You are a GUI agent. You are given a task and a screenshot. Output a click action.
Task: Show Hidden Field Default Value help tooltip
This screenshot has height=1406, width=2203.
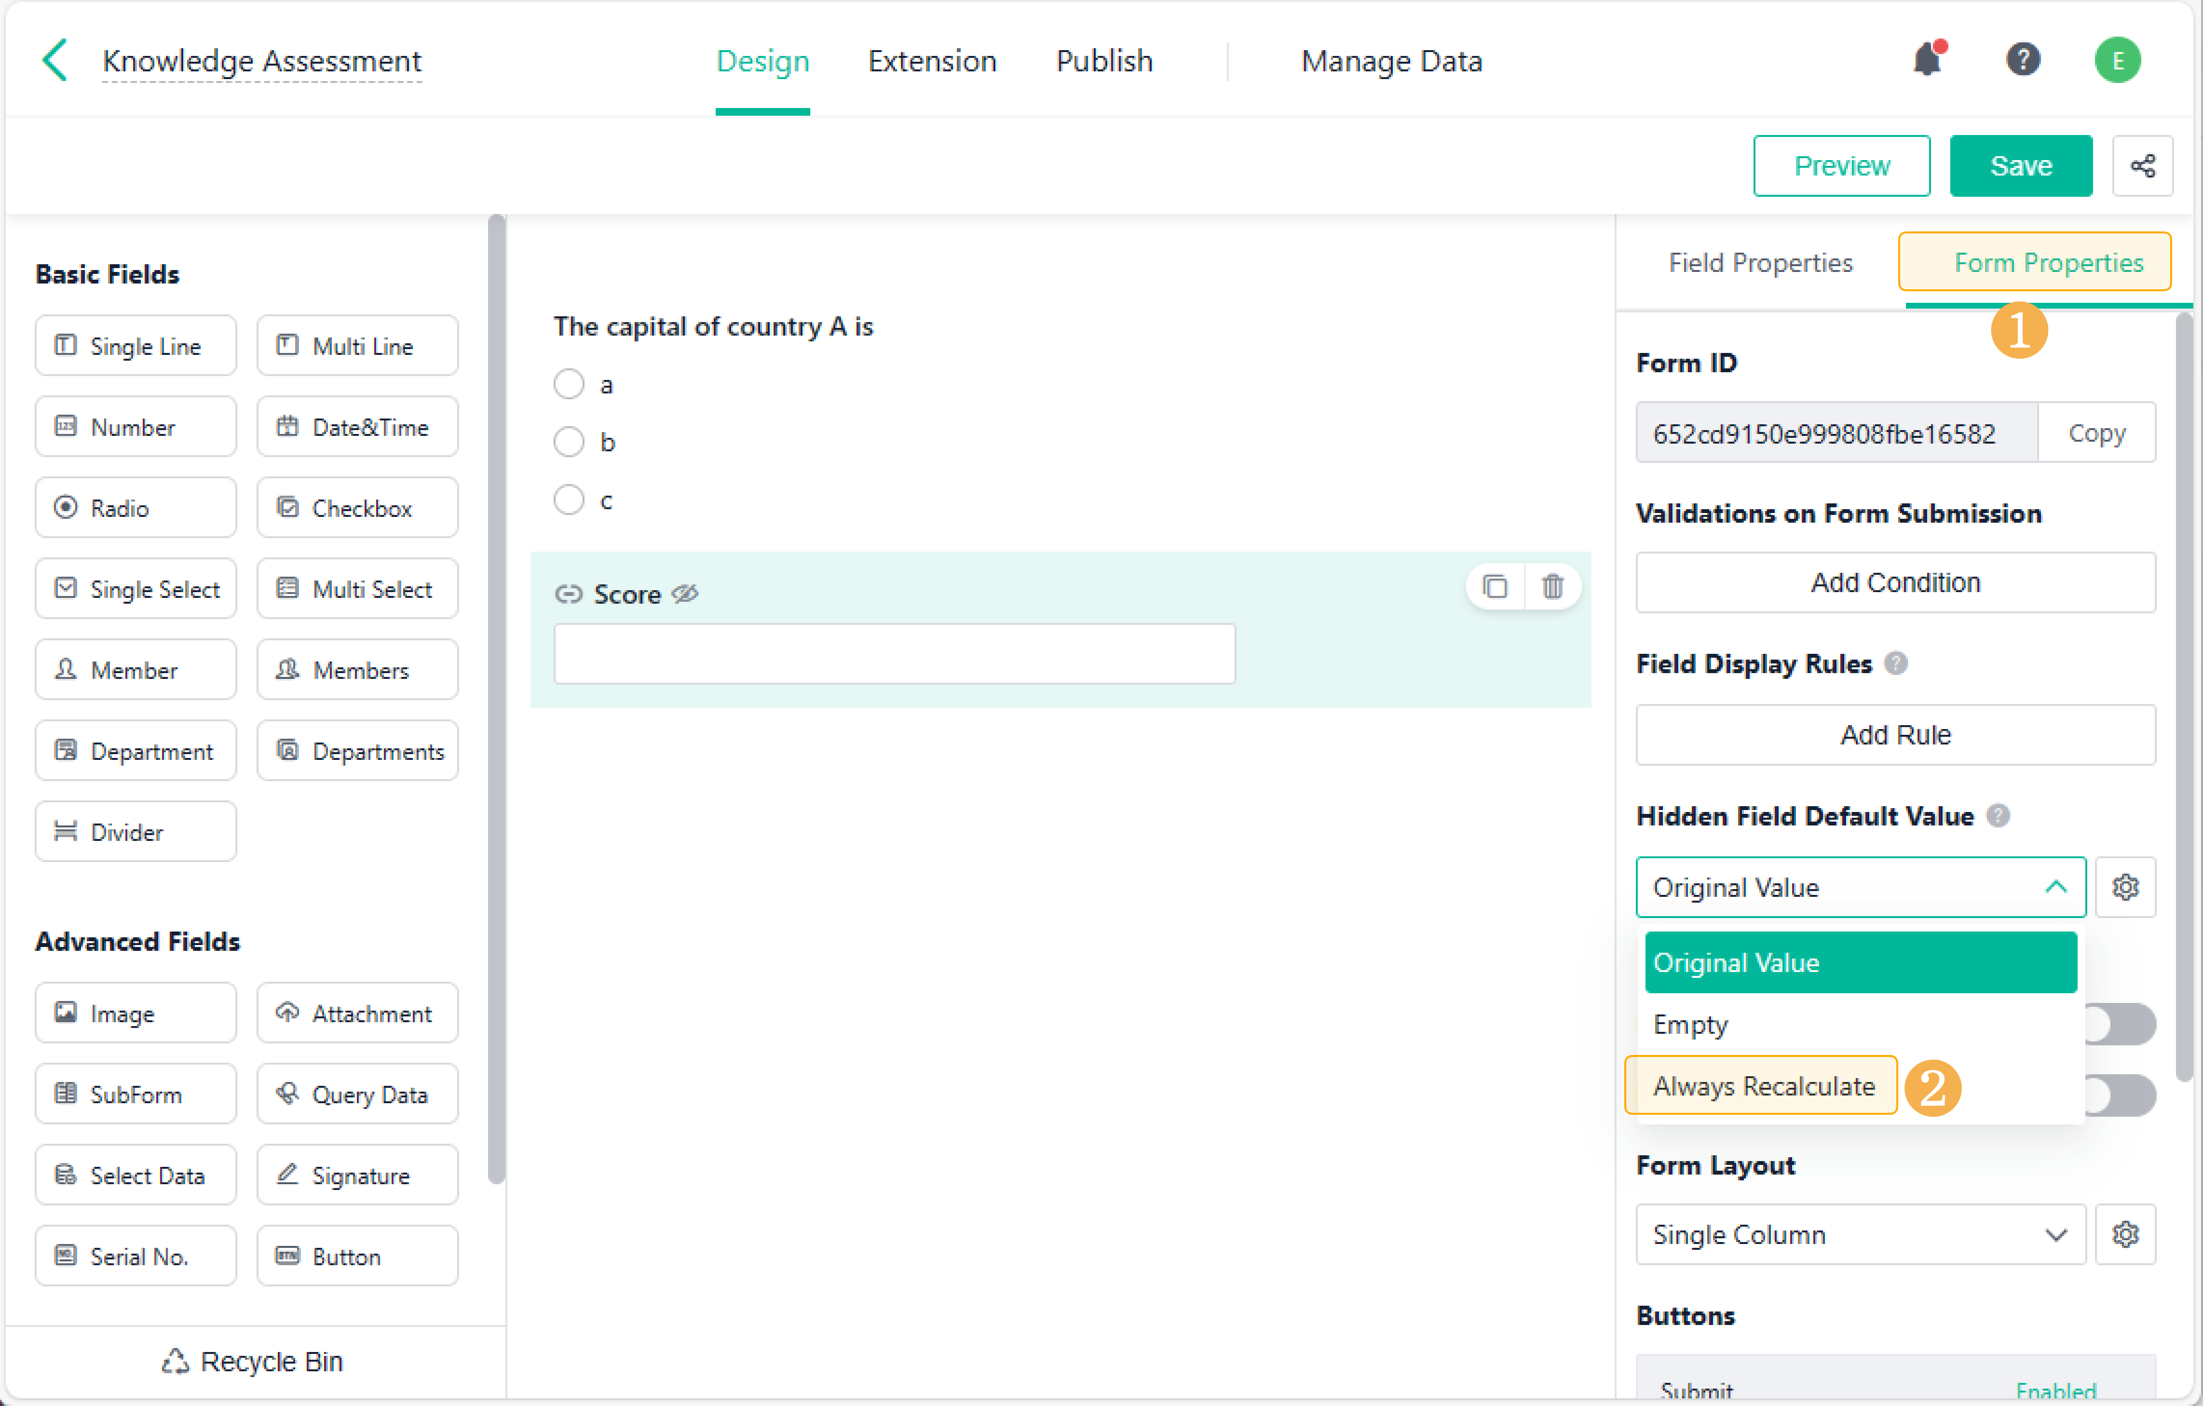click(1998, 815)
